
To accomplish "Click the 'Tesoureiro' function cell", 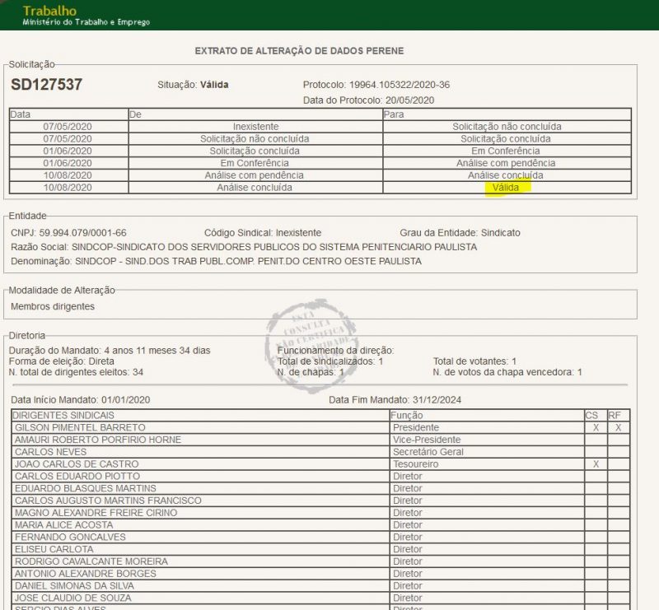I will pyautogui.click(x=487, y=464).
